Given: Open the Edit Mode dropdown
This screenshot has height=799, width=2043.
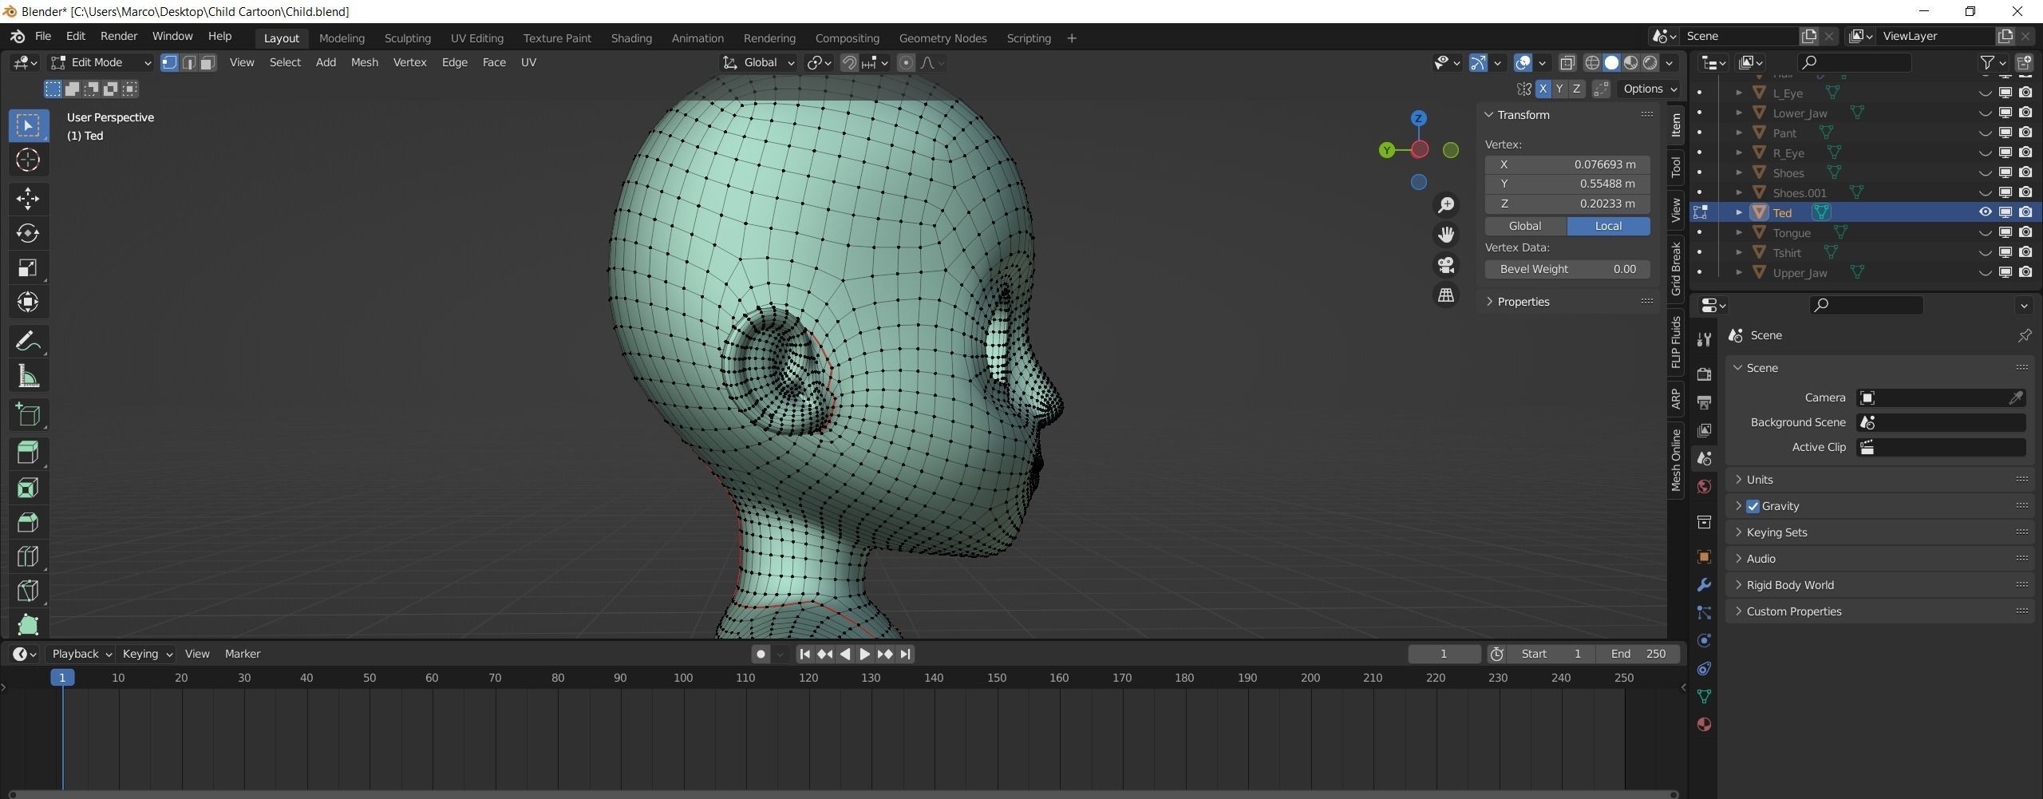Looking at the screenshot, I should (99, 62).
